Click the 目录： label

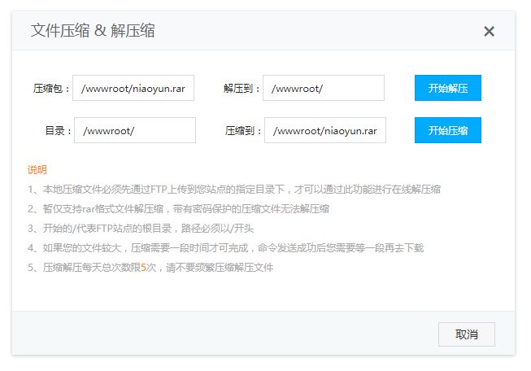(59, 131)
